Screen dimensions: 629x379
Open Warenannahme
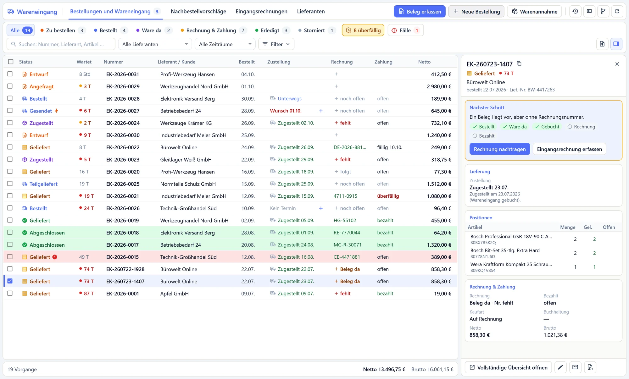click(534, 12)
